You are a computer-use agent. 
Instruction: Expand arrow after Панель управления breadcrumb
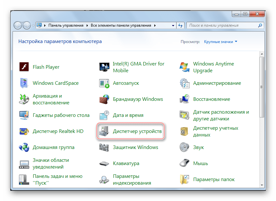(87, 25)
